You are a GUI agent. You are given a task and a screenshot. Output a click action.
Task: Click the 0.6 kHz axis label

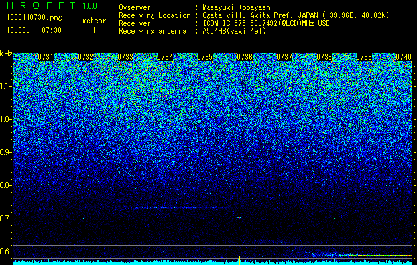(5, 252)
